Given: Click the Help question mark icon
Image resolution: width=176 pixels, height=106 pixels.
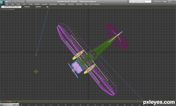Looking at the screenshot, I should pos(165,1).
